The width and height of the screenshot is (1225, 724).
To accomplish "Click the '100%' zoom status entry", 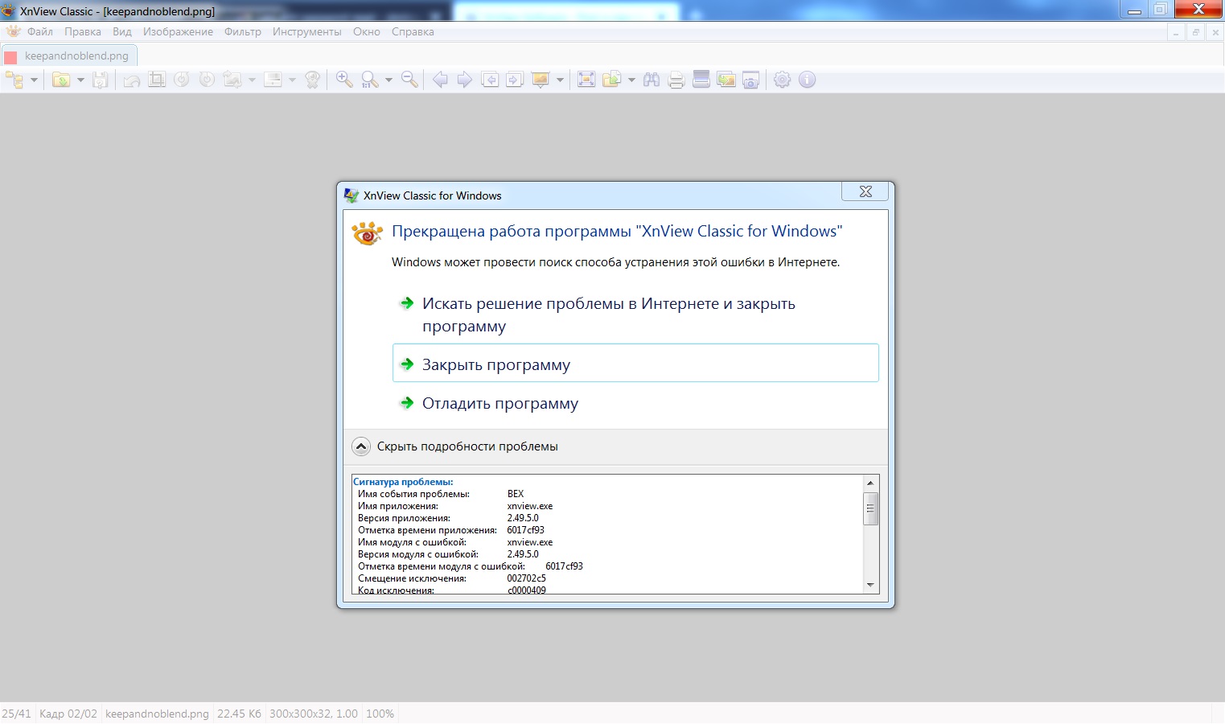I will [380, 714].
